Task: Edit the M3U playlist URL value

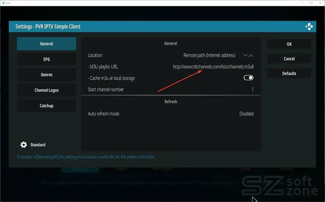Action: (x=213, y=67)
